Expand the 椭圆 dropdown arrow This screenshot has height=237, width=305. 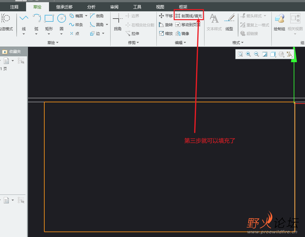(86, 16)
